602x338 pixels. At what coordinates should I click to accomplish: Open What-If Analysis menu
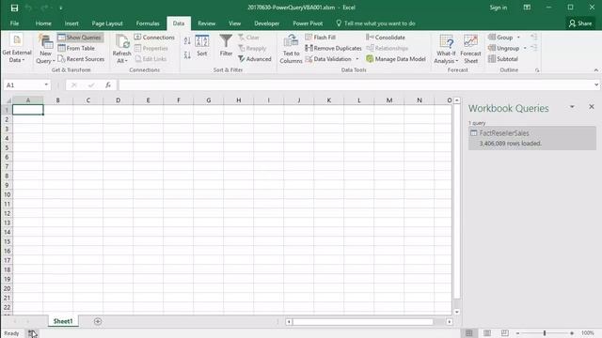(446, 49)
